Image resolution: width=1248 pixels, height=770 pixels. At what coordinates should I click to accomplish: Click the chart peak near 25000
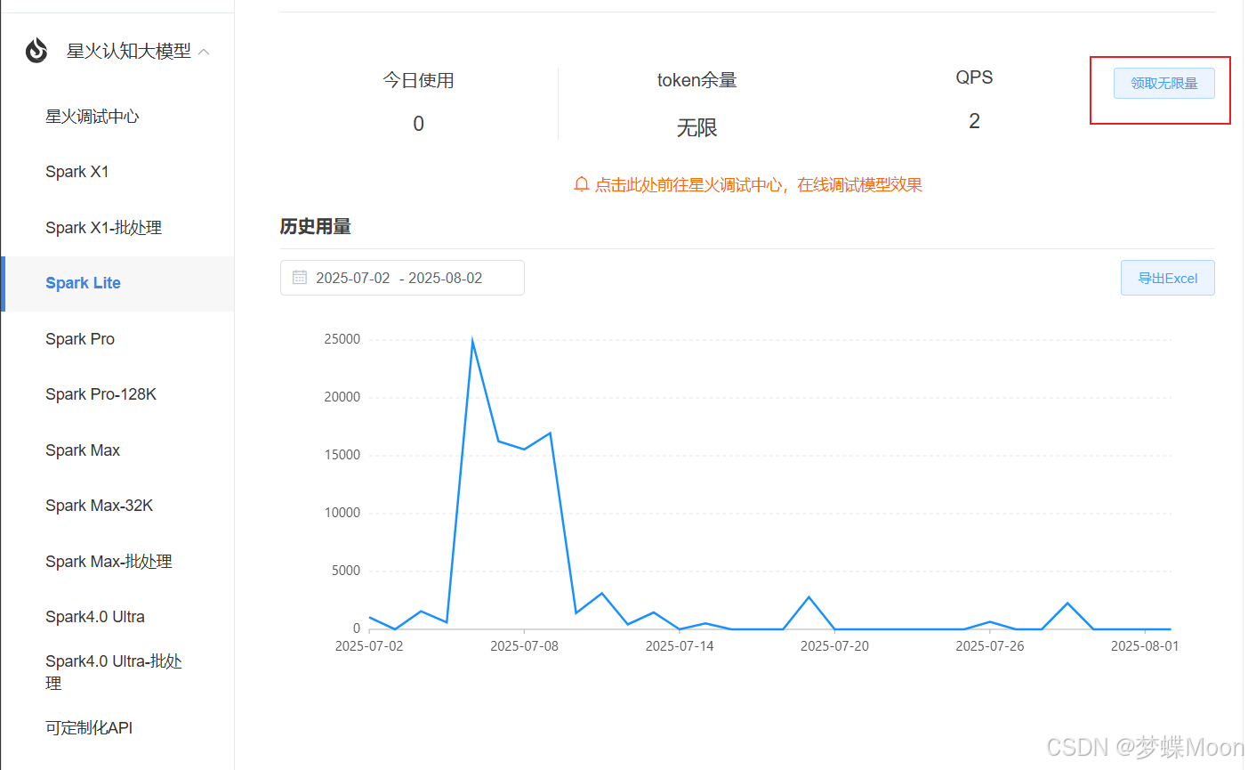click(x=472, y=340)
